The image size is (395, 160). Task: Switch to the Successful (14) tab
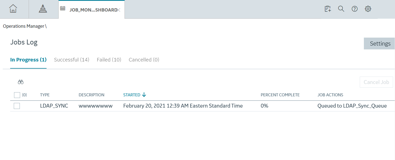pyautogui.click(x=72, y=60)
